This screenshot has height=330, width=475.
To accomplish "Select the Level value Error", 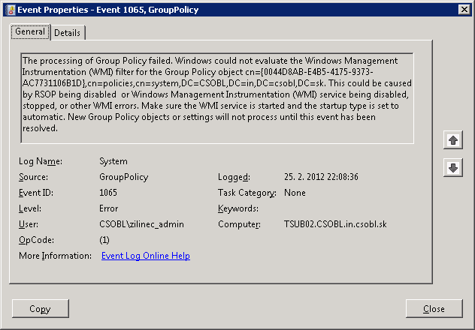I will pos(109,208).
